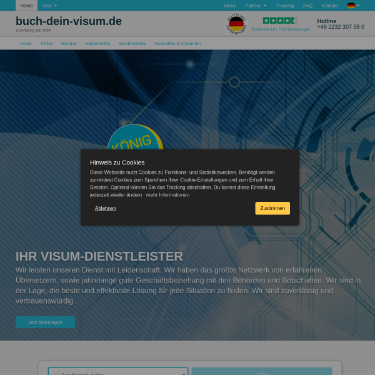Click the Info button beside the search field
This screenshot has height=375, width=375.
click(x=262, y=371)
